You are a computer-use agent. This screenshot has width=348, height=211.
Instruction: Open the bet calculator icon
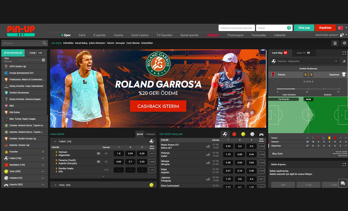[335, 43]
